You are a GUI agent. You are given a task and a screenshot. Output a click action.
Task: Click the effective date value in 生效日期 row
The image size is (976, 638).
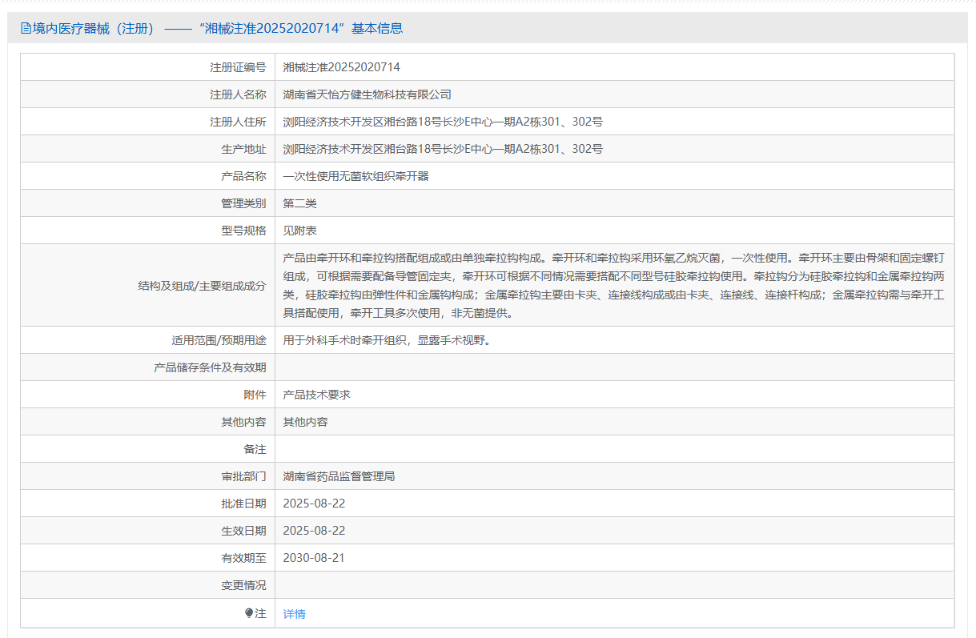click(315, 531)
